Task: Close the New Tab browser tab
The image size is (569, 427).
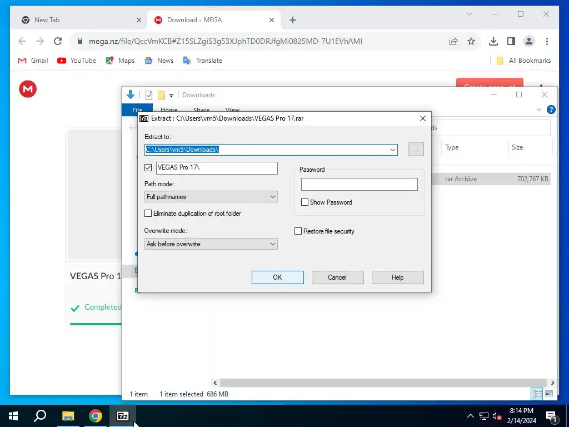Action: pyautogui.click(x=138, y=21)
